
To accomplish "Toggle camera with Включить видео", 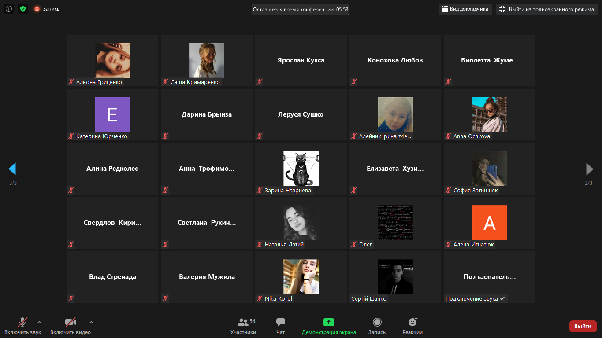I will tap(71, 326).
